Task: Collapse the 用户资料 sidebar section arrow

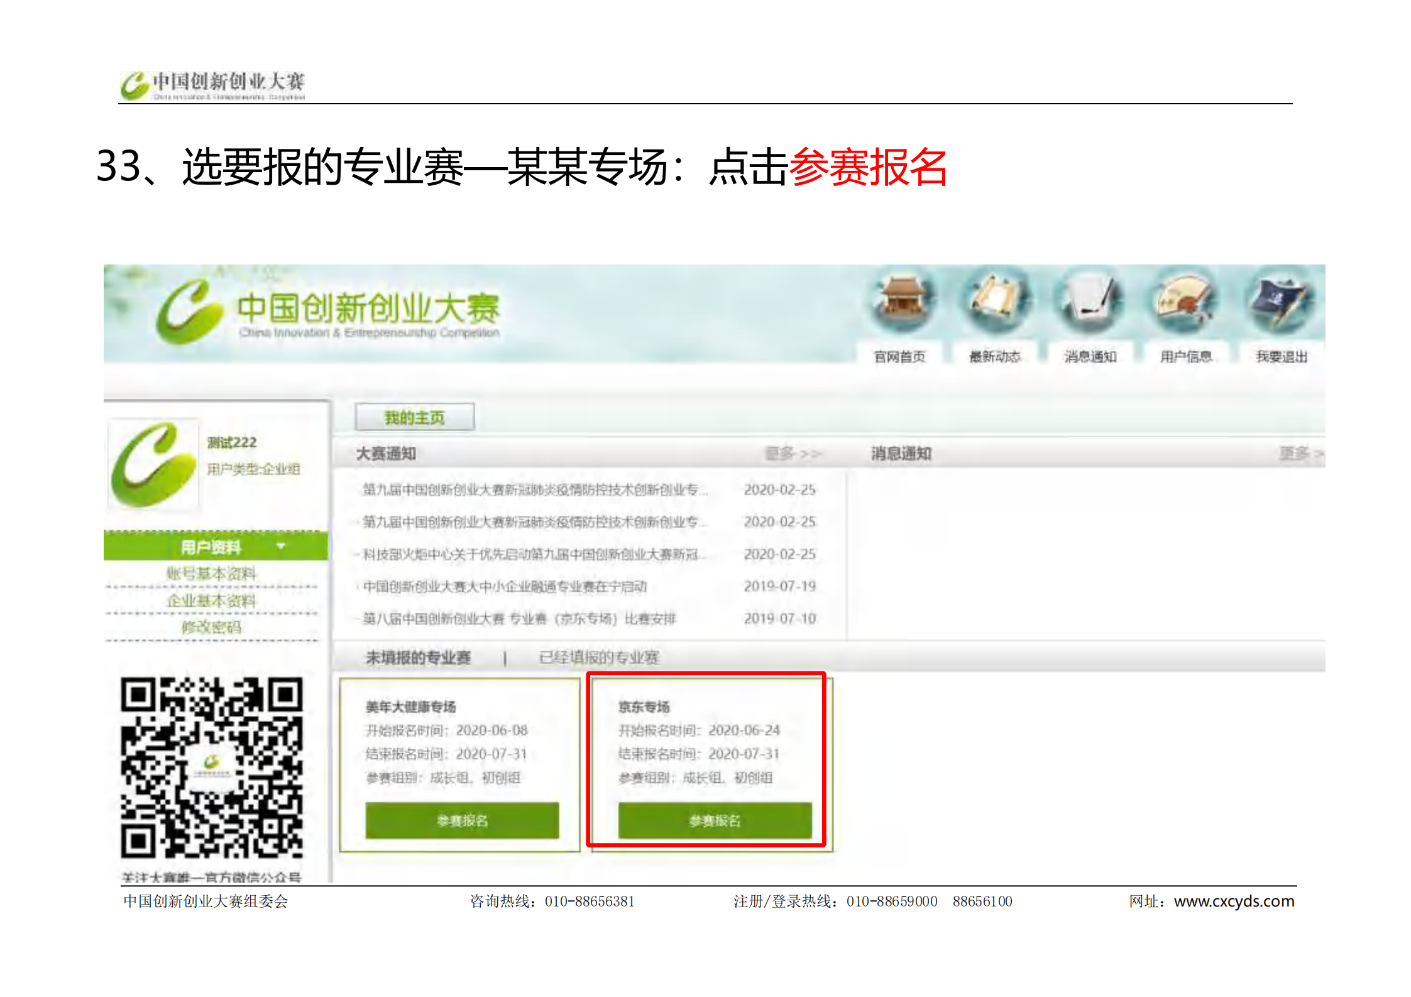Action: click(281, 546)
